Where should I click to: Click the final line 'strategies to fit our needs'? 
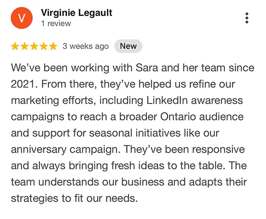(74, 199)
